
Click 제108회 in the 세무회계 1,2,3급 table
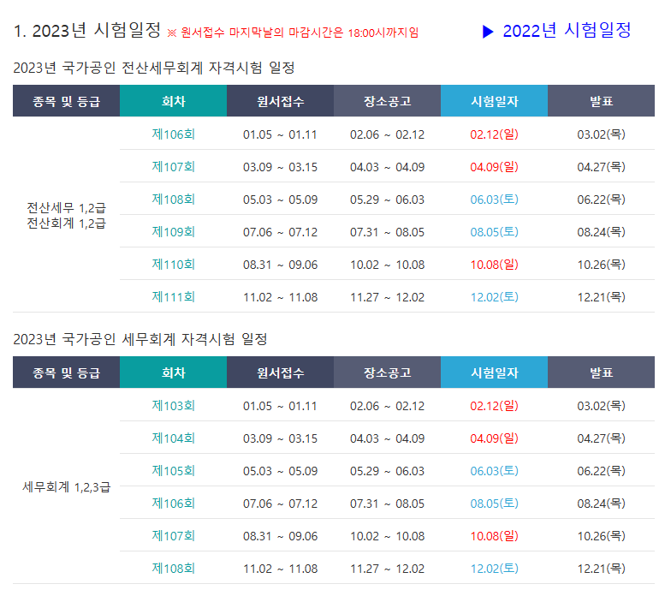point(173,569)
